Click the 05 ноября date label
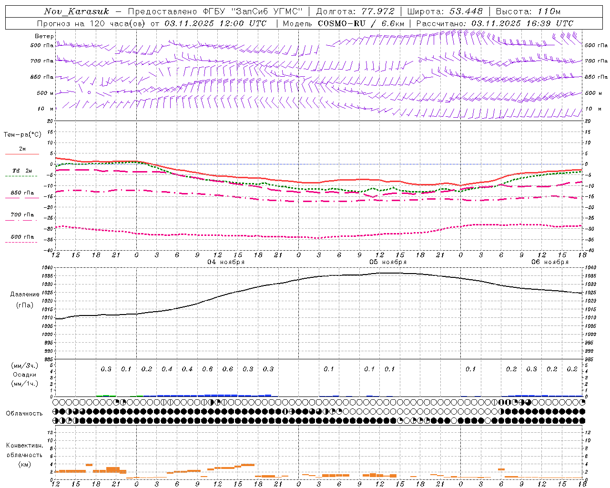The image size is (610, 488). tap(388, 262)
